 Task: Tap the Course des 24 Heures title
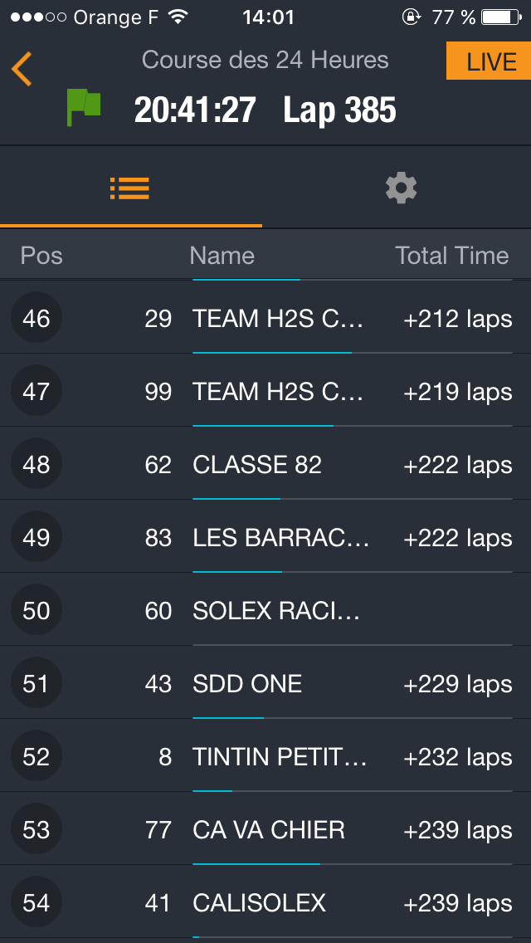click(x=265, y=60)
